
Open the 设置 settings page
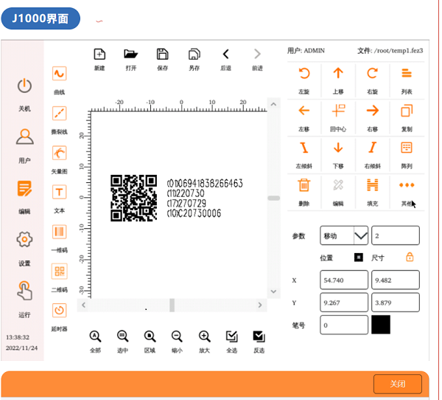click(24, 240)
